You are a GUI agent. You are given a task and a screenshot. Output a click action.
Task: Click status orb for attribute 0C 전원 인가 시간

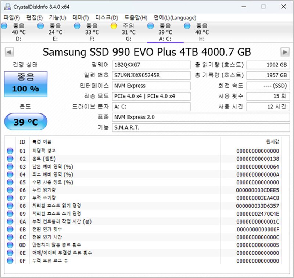[x=10, y=237]
